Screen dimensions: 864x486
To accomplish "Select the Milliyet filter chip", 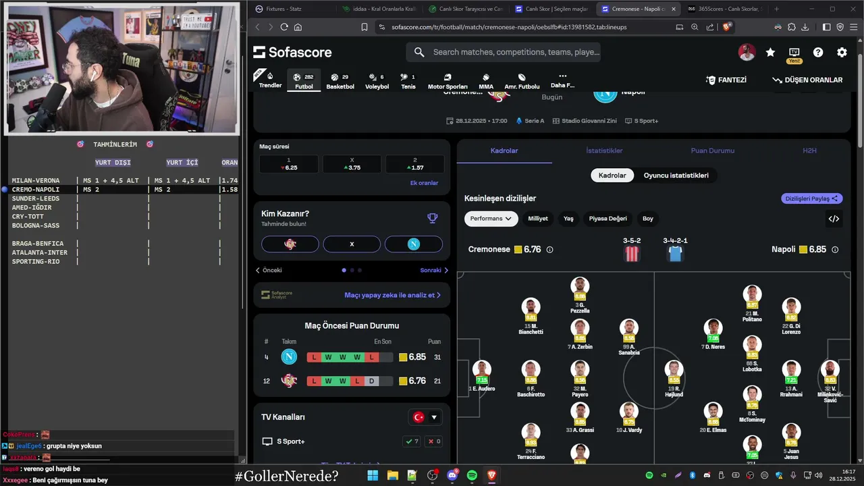I will [x=538, y=219].
